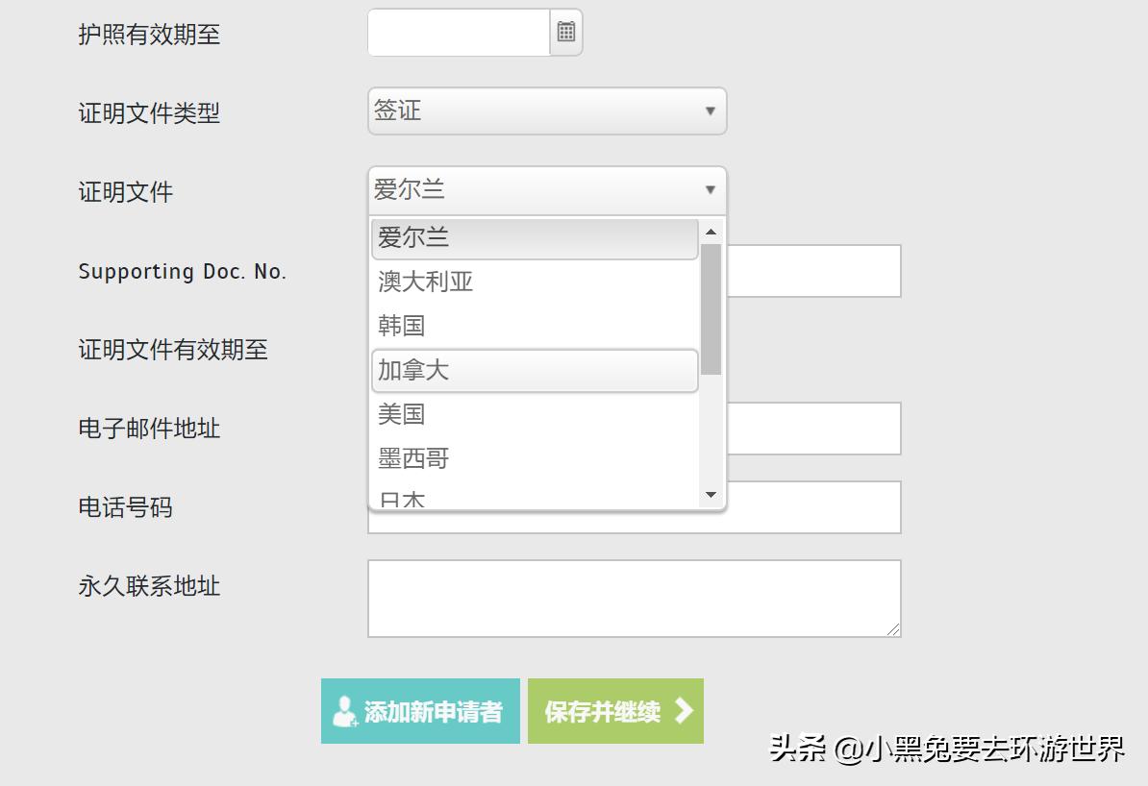Screen dimensions: 1148x786
Task: Pick 加拿大 from the country list
Action: (x=534, y=371)
